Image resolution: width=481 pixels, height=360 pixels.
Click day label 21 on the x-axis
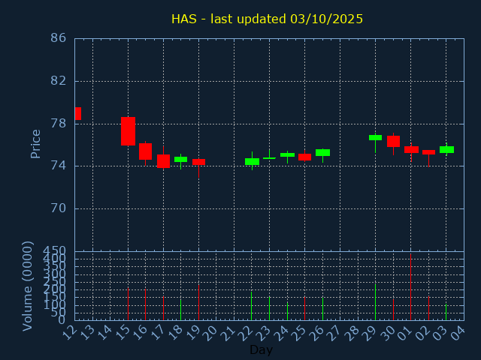229,333
